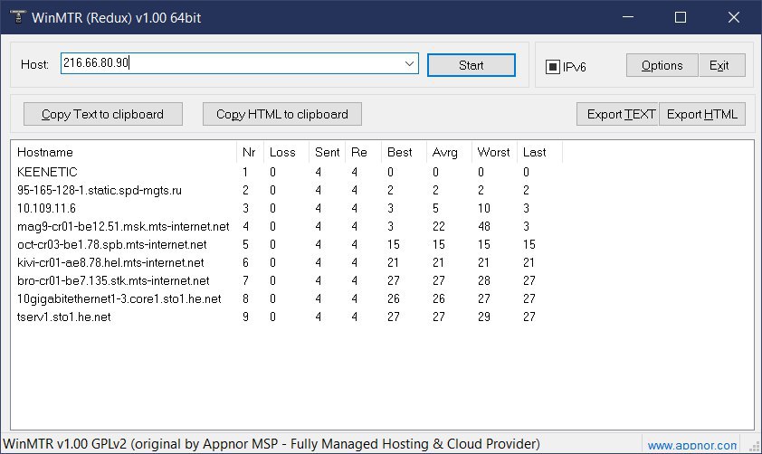Expand the Host dropdown arrow
Screen dimensions: 762x454
(409, 63)
